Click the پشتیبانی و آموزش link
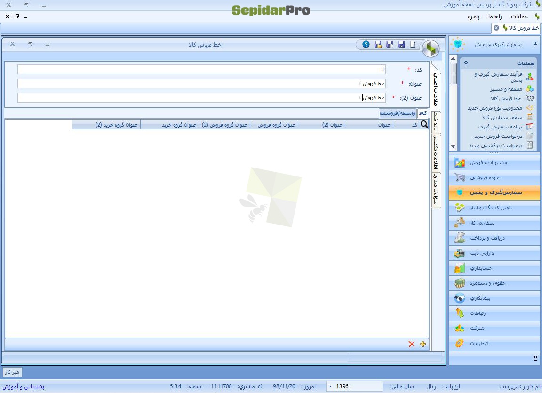The image size is (542, 393). 24,386
